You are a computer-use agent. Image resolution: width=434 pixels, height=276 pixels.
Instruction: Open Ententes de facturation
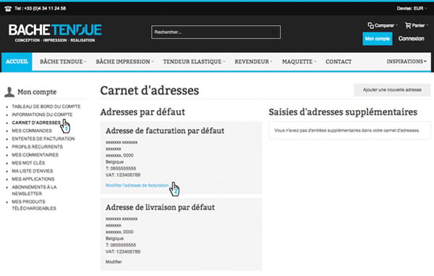coord(43,138)
